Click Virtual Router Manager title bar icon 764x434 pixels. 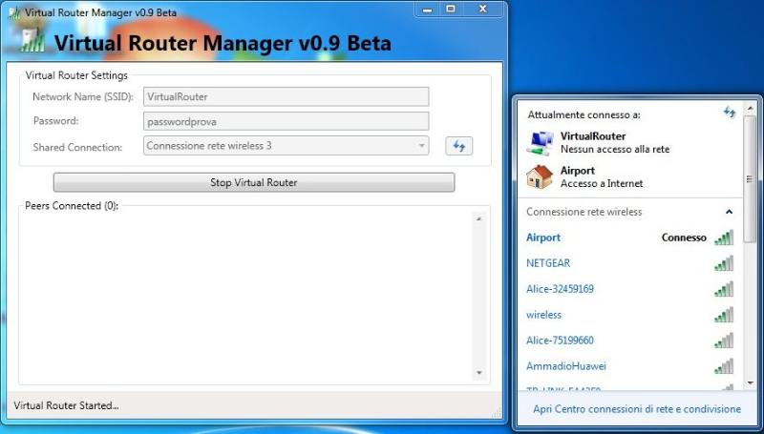point(12,10)
